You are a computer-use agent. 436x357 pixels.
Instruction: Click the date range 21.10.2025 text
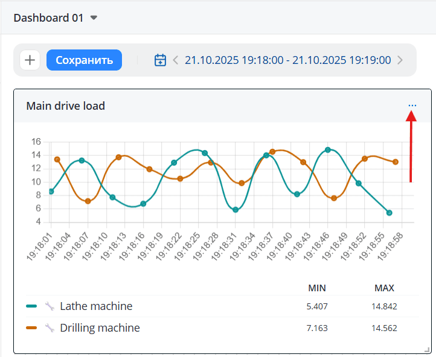point(287,60)
